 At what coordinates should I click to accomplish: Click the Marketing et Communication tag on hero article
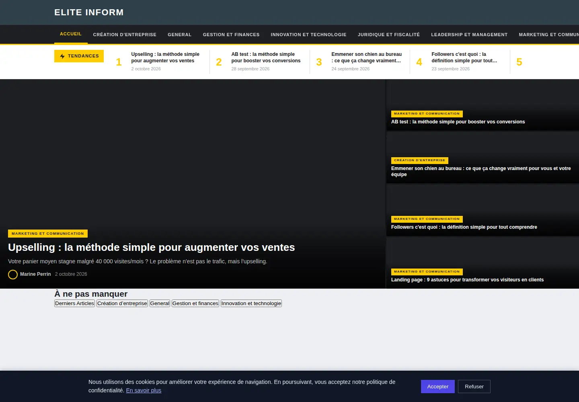[x=48, y=234]
